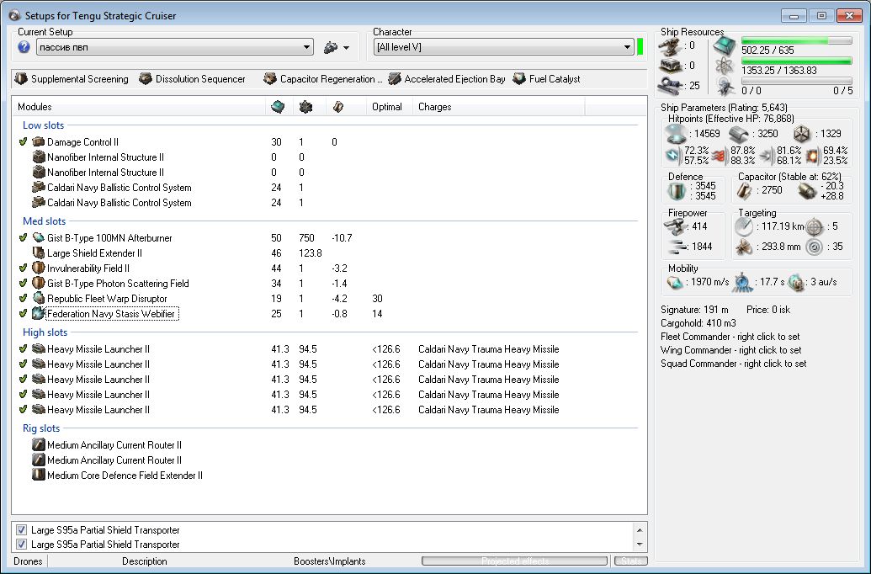This screenshot has height=574, width=871.
Task: Click the powergrid column header icon
Action: tap(305, 107)
